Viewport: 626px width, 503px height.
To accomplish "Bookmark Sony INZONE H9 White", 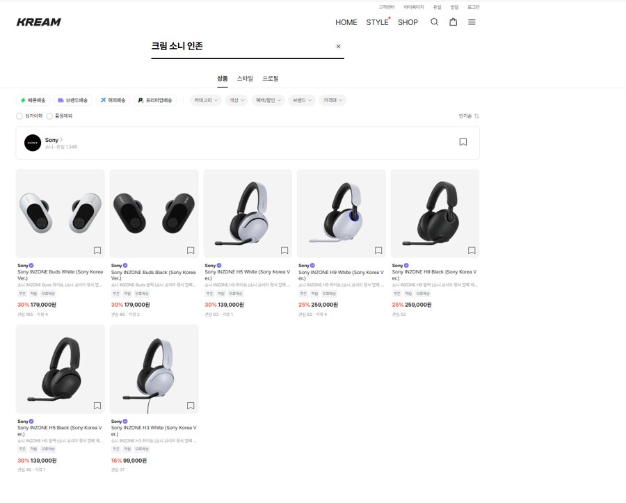I will click(378, 250).
